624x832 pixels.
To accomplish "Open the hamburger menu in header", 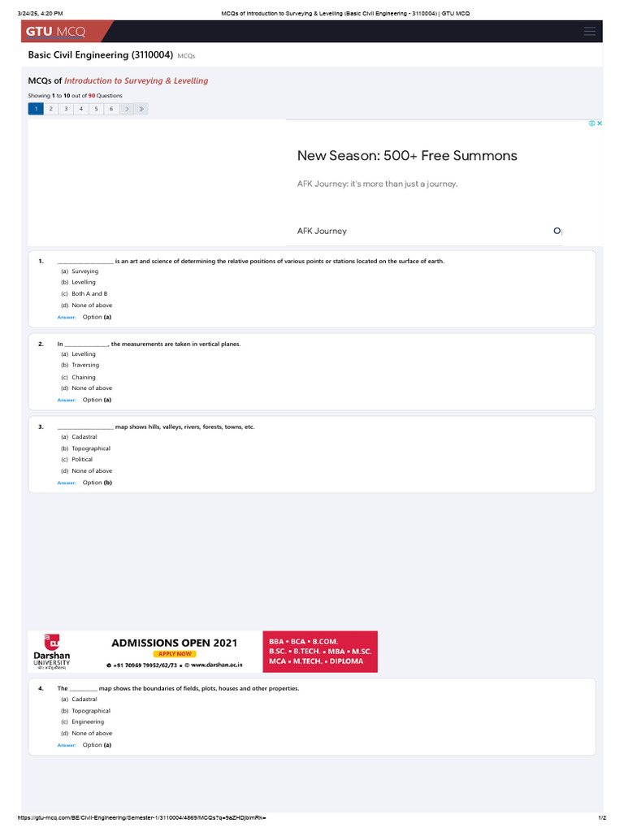I will [x=590, y=32].
